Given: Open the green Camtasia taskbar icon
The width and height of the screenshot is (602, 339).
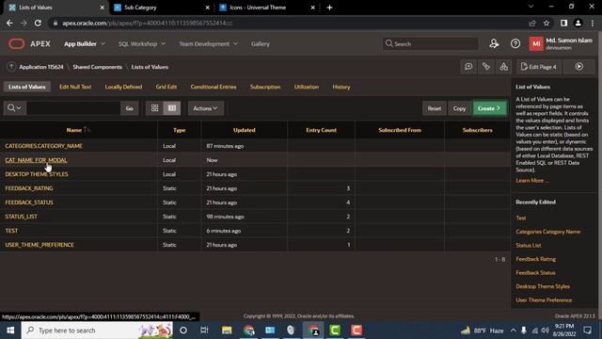Looking at the screenshot, I should pos(335,331).
